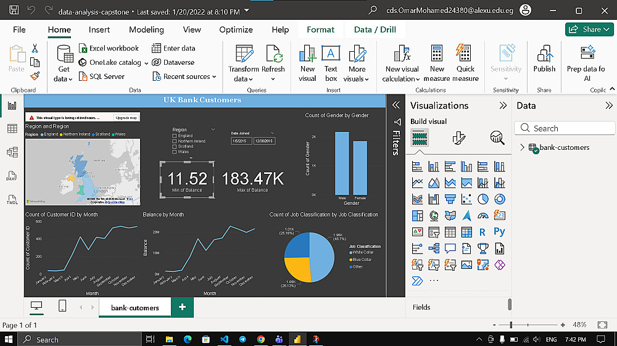Choose the pie chart visual icon
This screenshot has width=617, height=346.
483,199
